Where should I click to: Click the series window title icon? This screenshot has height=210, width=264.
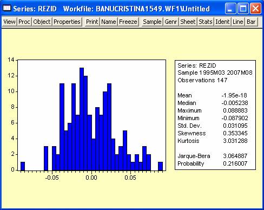tap(7, 8)
